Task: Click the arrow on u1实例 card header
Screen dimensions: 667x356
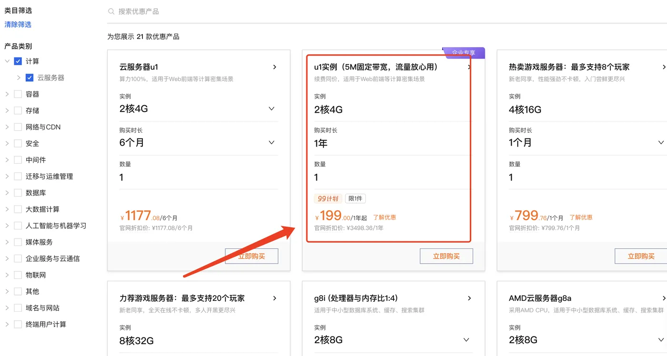Action: point(469,67)
